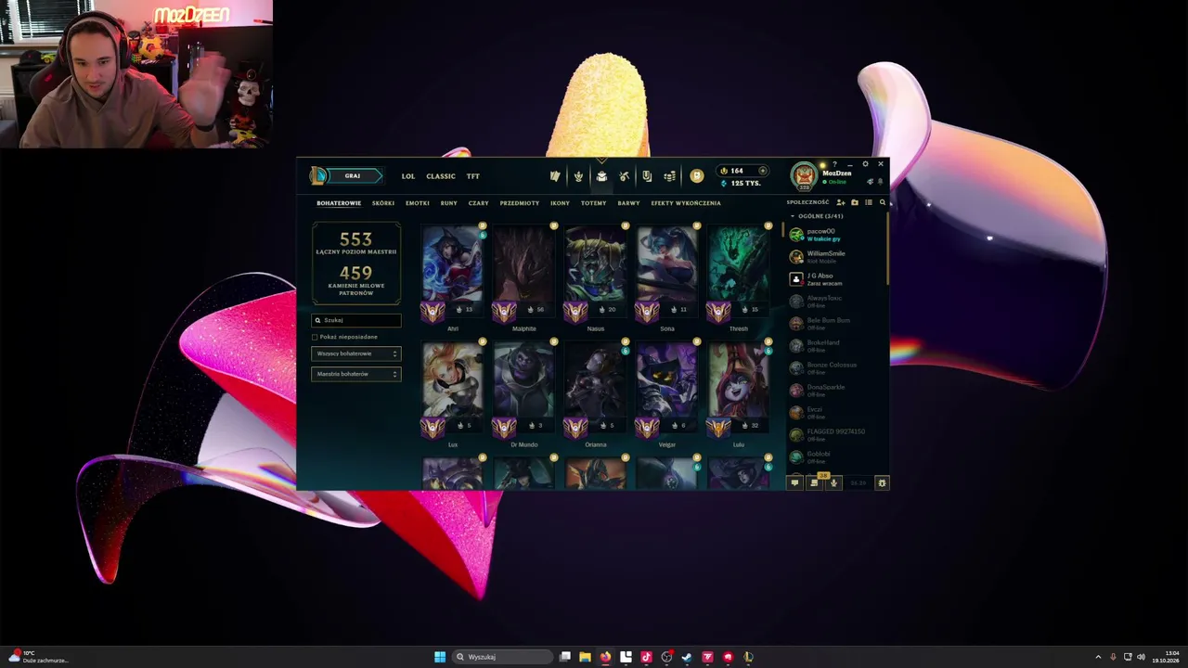The width and height of the screenshot is (1188, 668).
Task: Open the gold round pass token icon
Action: (697, 176)
